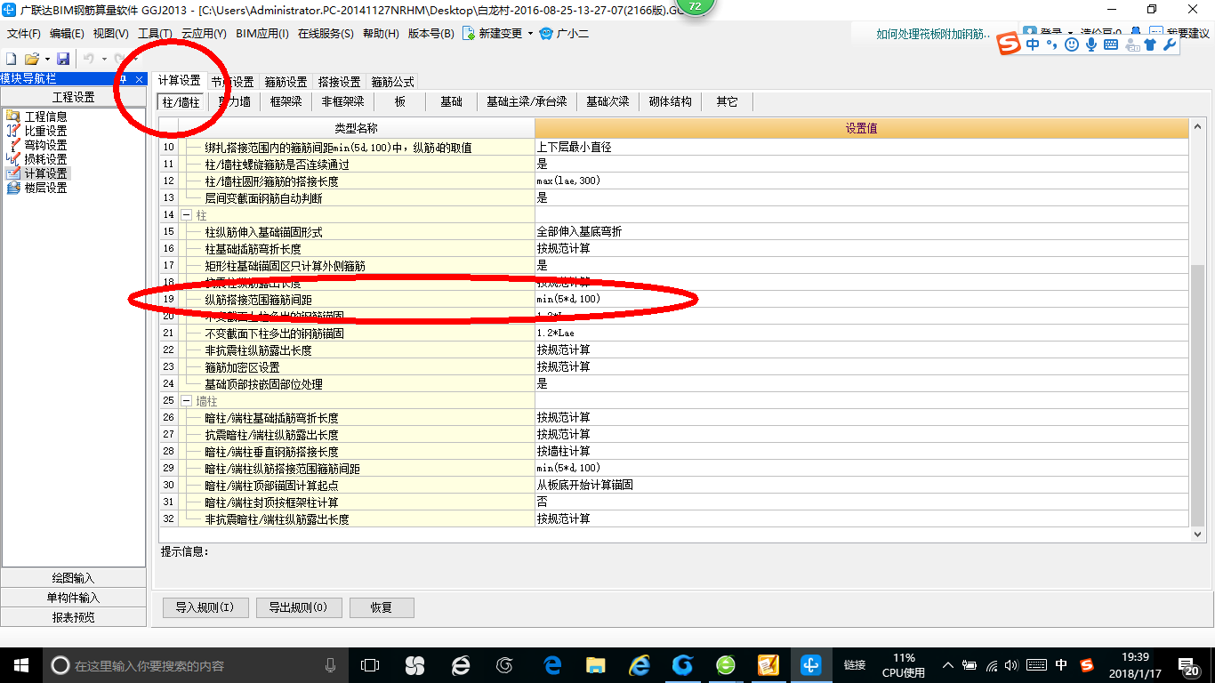Collapse the 墙柱 group in row 25
This screenshot has height=683, width=1215.
click(x=187, y=401)
